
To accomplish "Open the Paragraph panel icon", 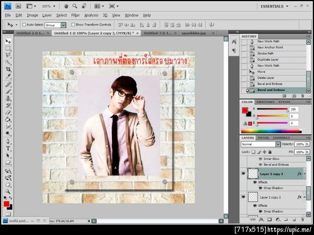I will (x=234, y=51).
